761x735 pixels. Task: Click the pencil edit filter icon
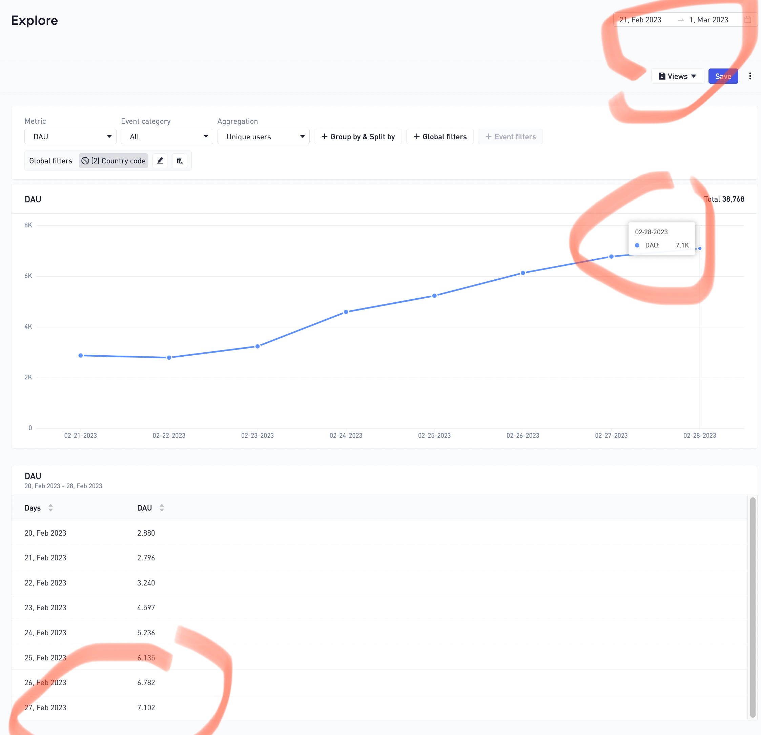[160, 161]
